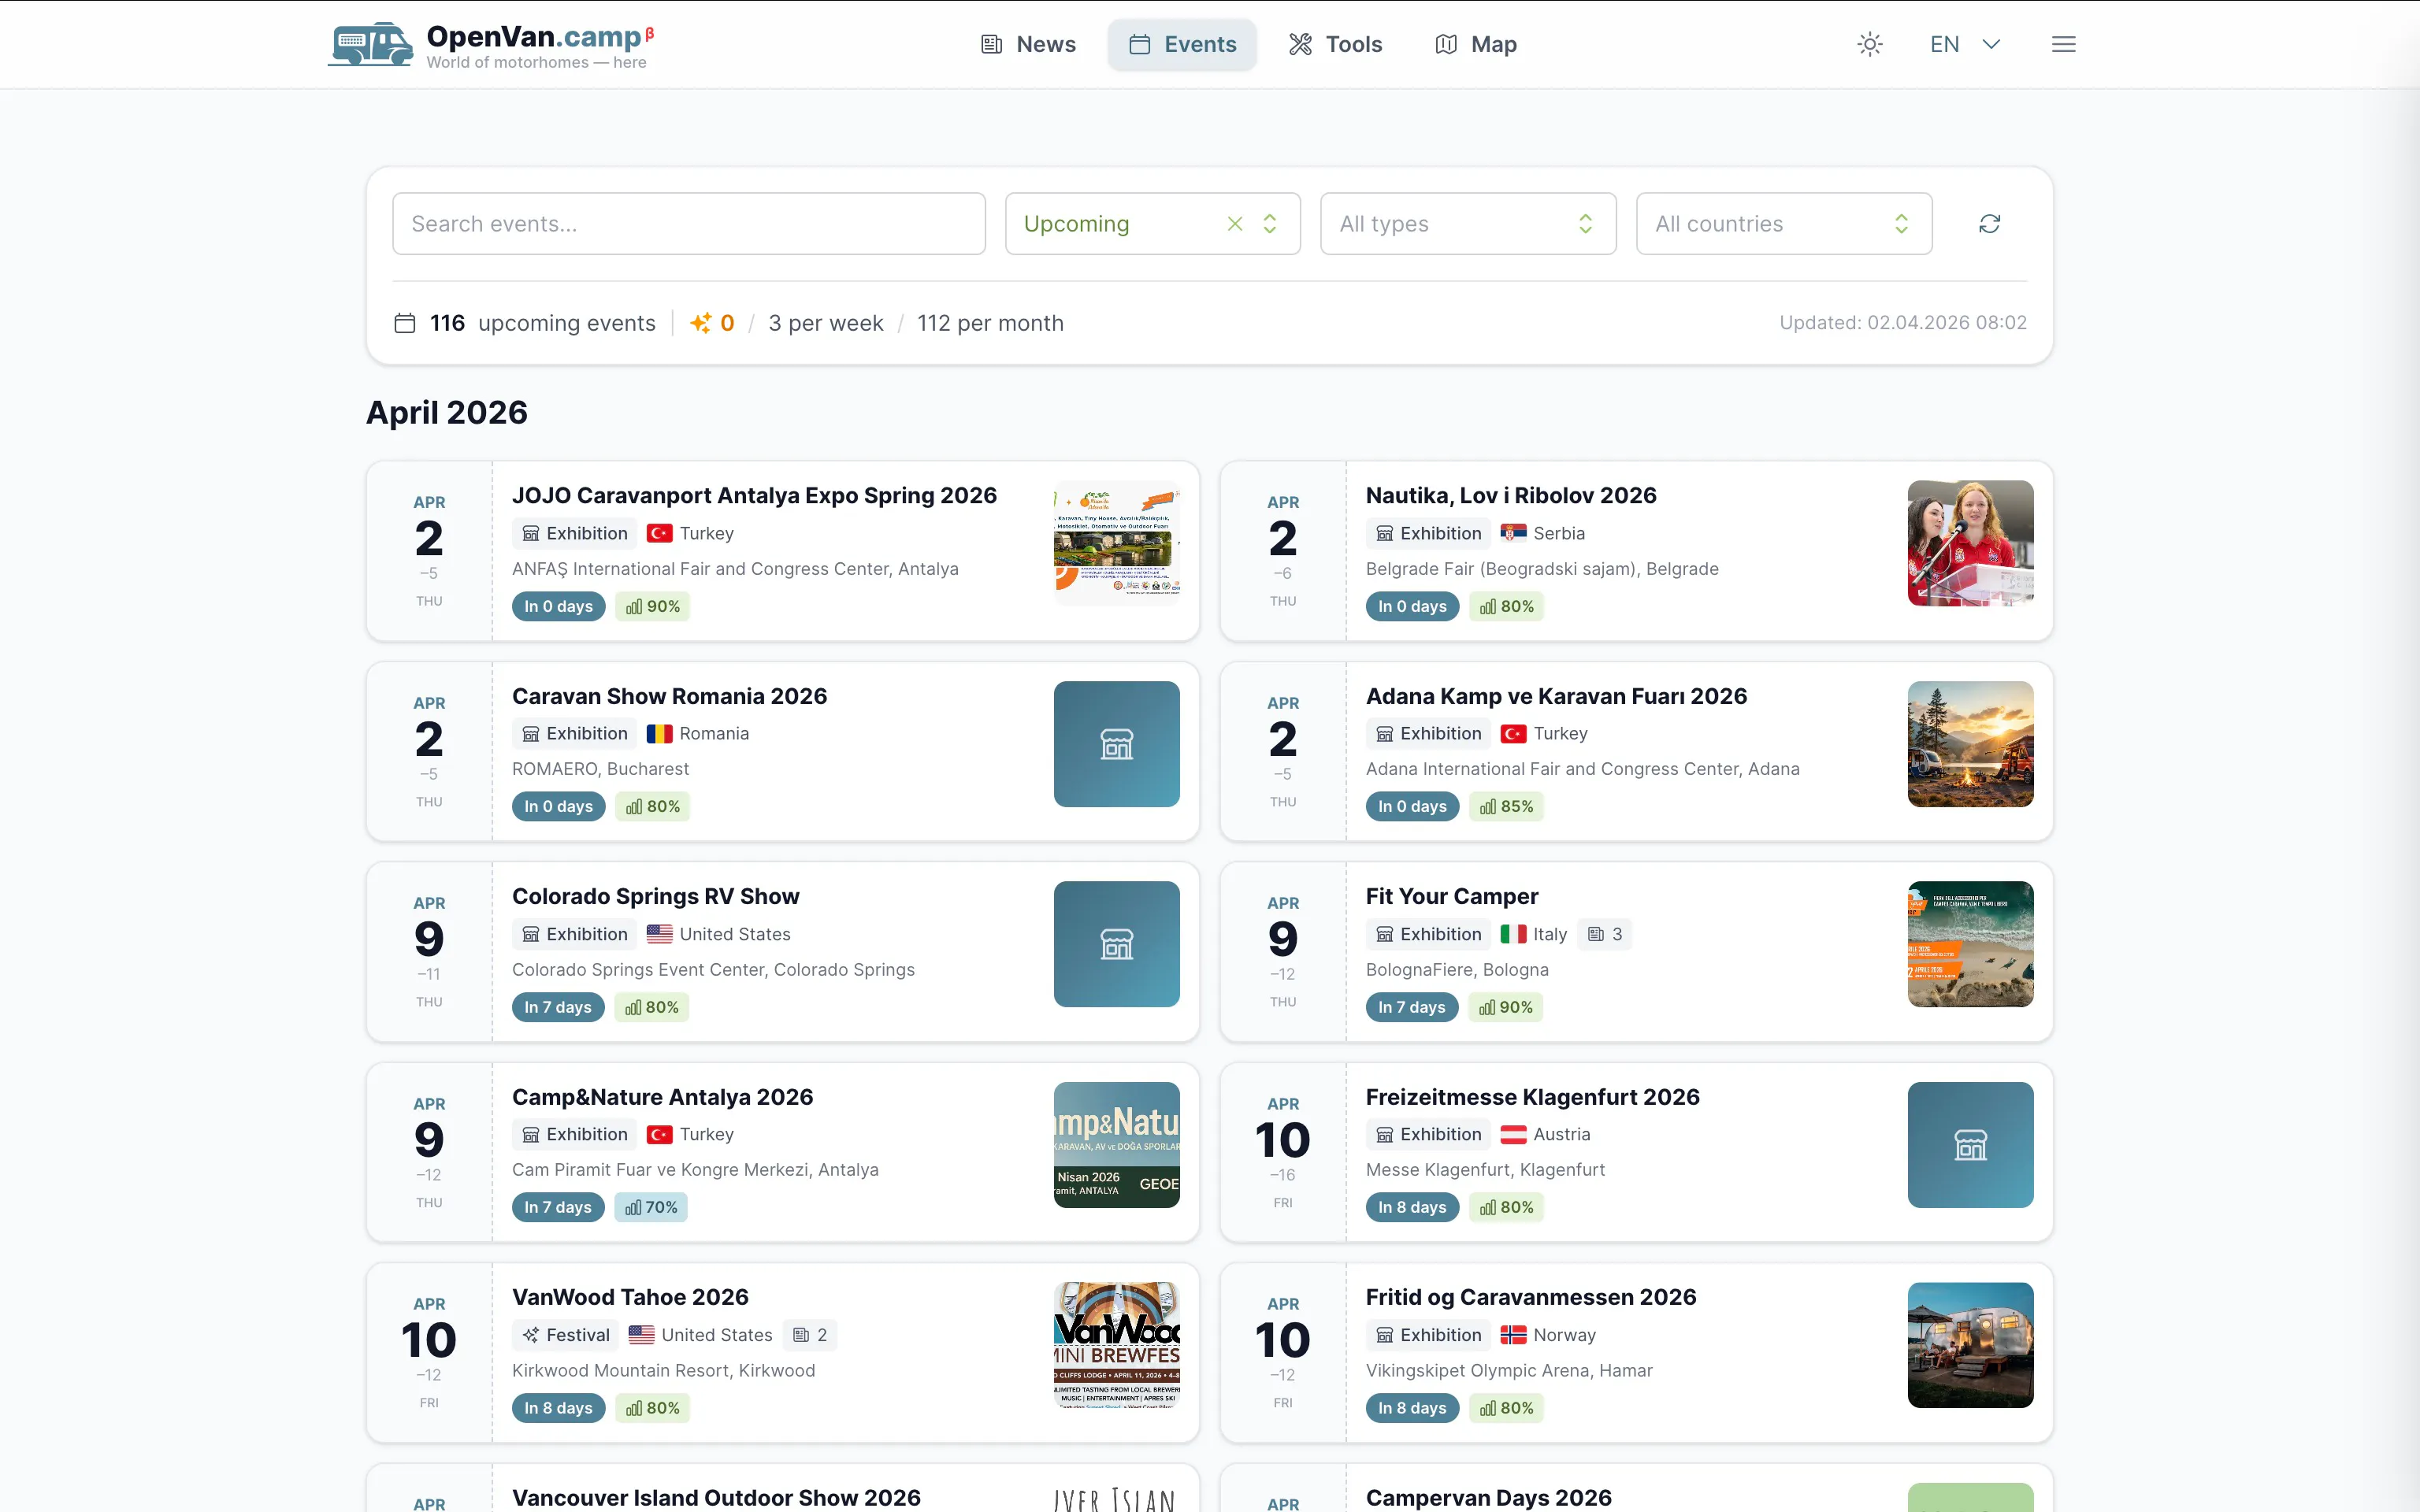The width and height of the screenshot is (2420, 1512).
Task: Click the Turkey flag on Adana Kamp
Action: (x=1513, y=734)
